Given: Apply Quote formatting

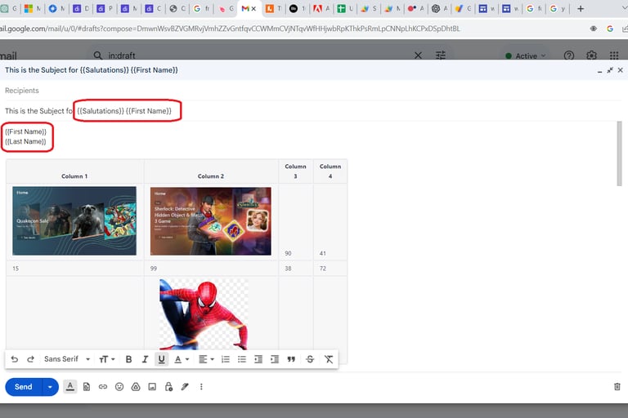Looking at the screenshot, I should click(291, 359).
